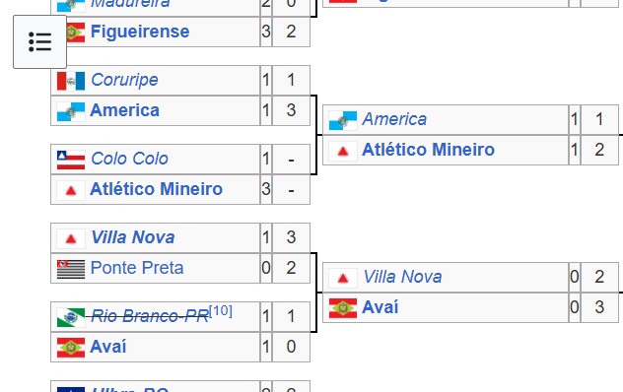Image resolution: width=623 pixels, height=392 pixels.
Task: Open Atlético Mineiro link in second round
Action: (428, 150)
